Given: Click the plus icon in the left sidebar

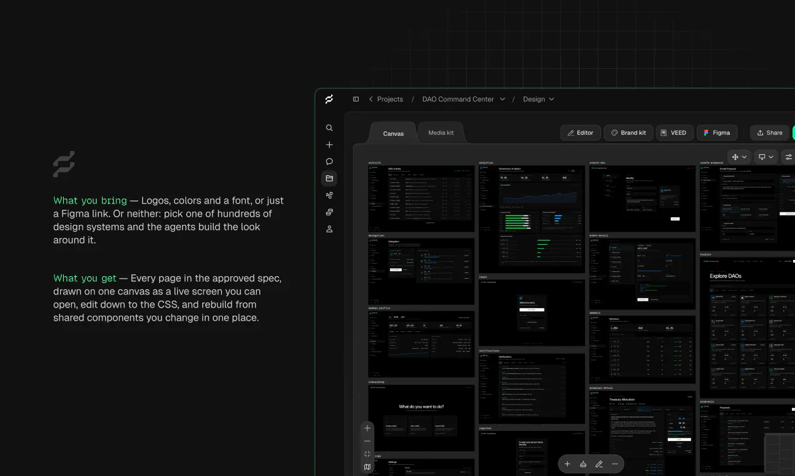Looking at the screenshot, I should (329, 145).
